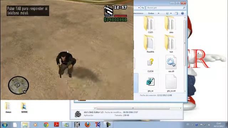Click the left scroll arrow in the rear window
The width and height of the screenshot is (228, 128).
95,108
